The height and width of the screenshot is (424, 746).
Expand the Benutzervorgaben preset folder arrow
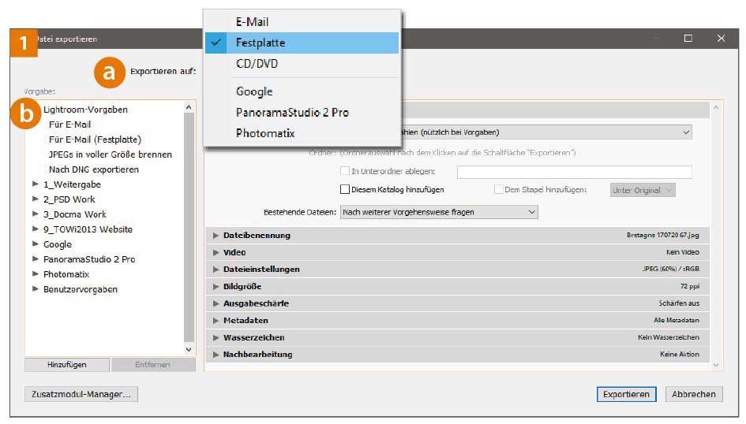[x=35, y=289]
